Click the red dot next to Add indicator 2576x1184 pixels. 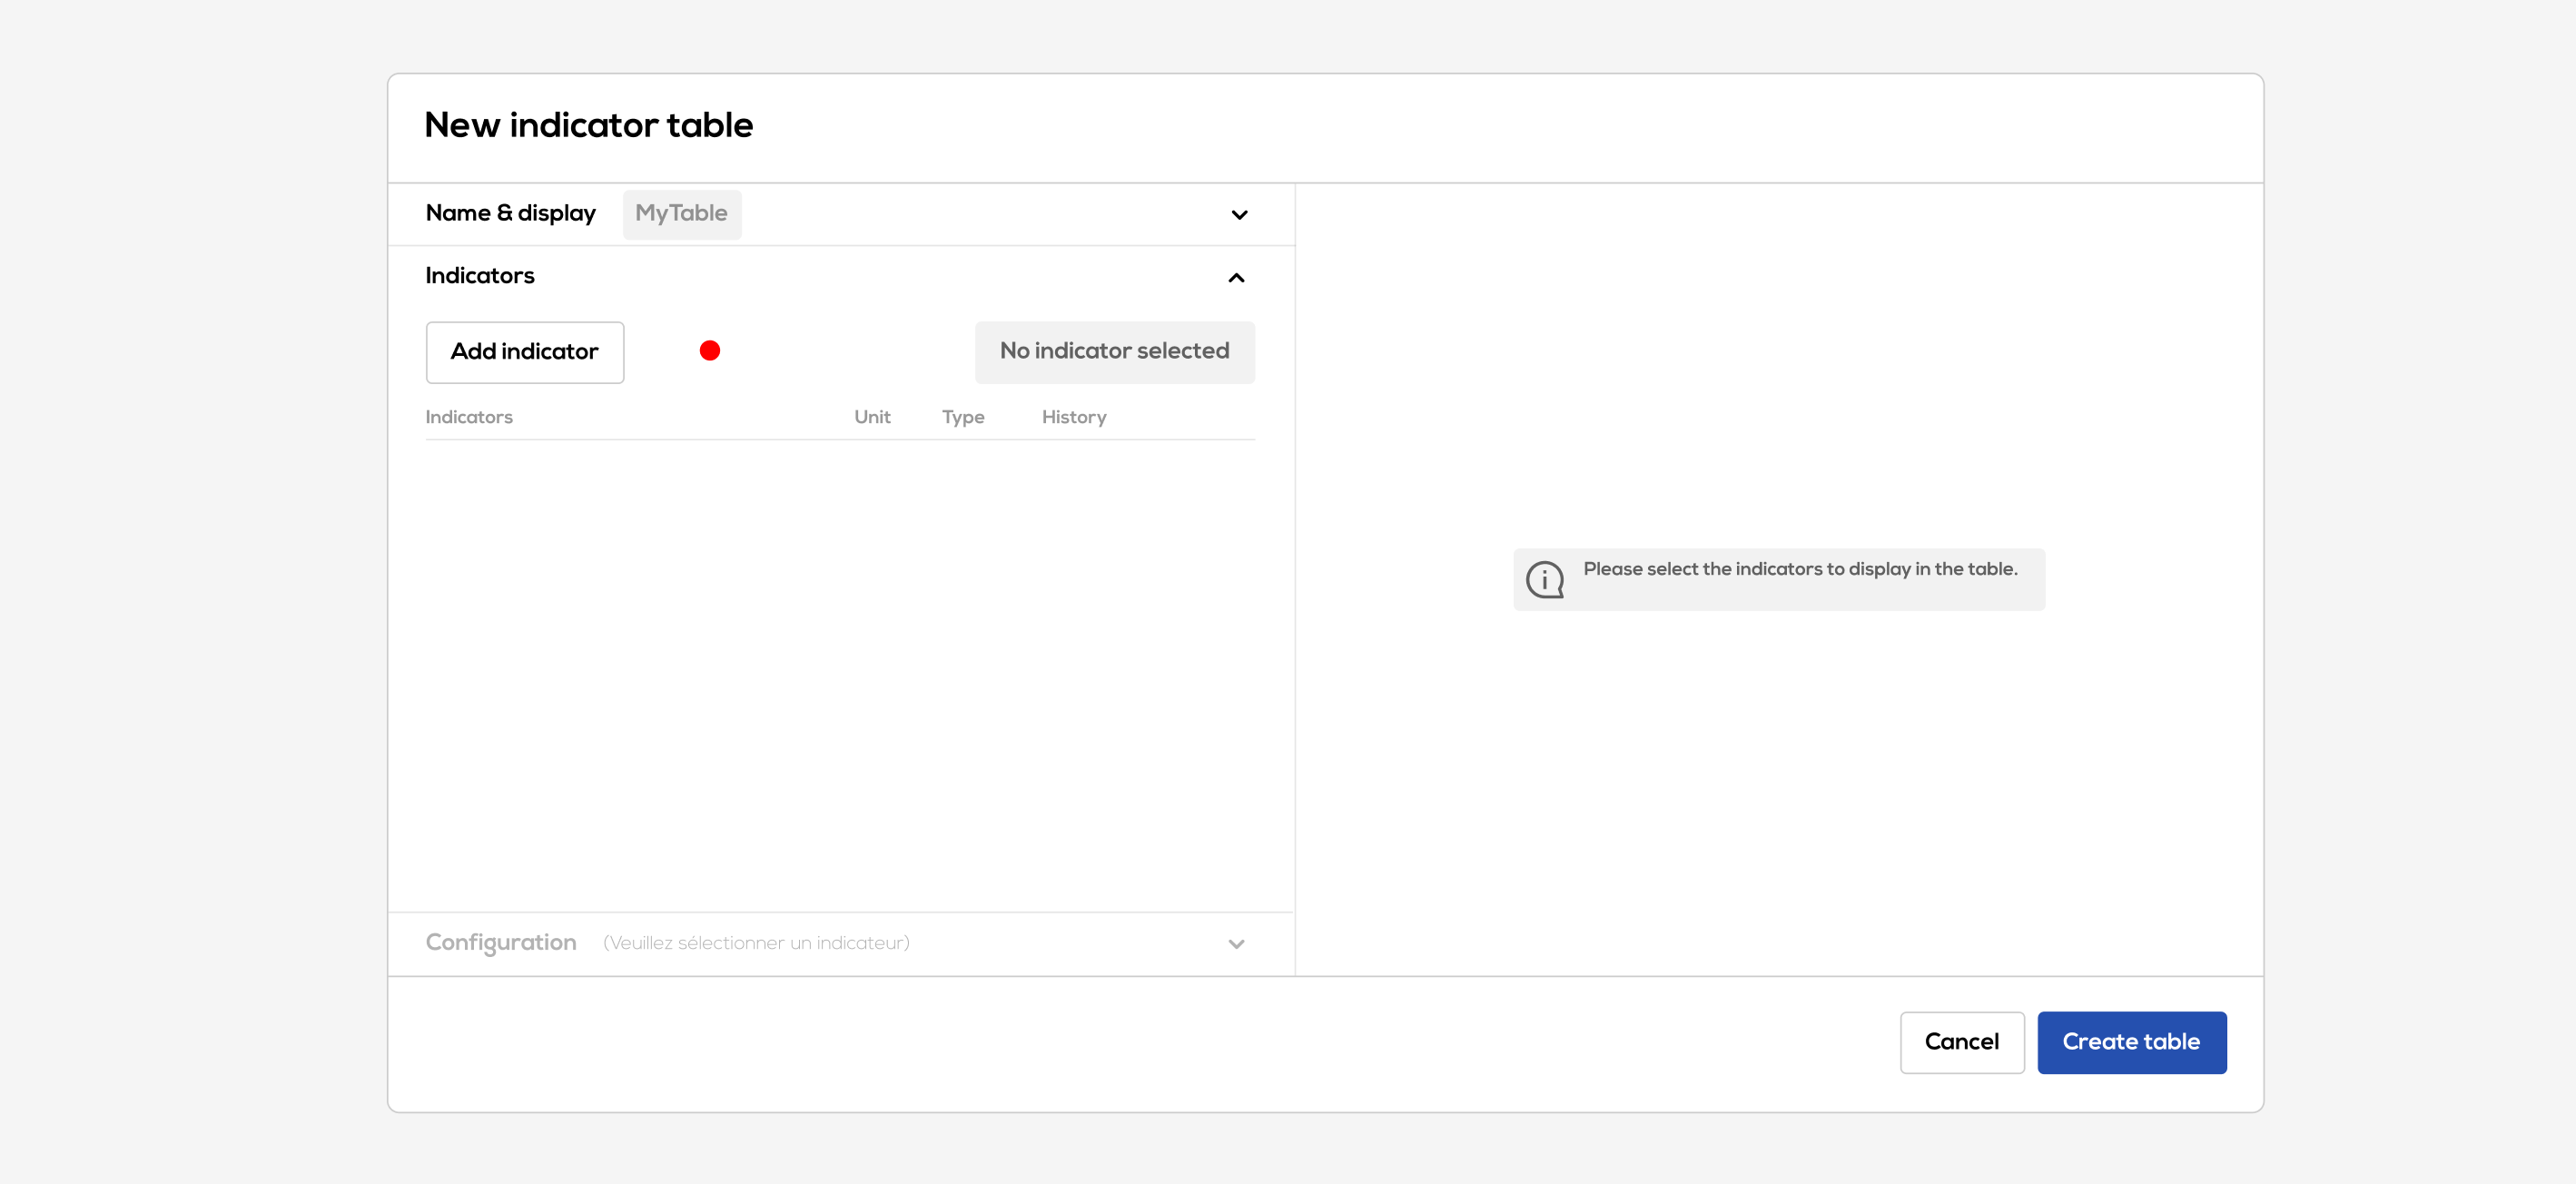[709, 351]
